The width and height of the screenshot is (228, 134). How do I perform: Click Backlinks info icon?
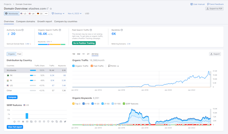point(122,30)
